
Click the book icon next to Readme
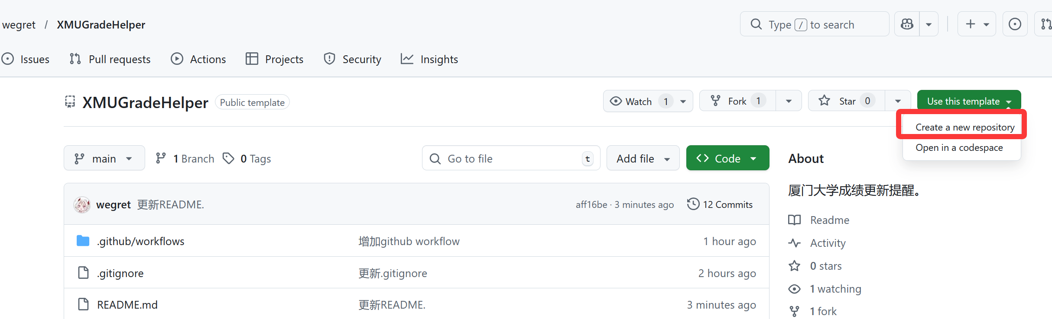794,220
